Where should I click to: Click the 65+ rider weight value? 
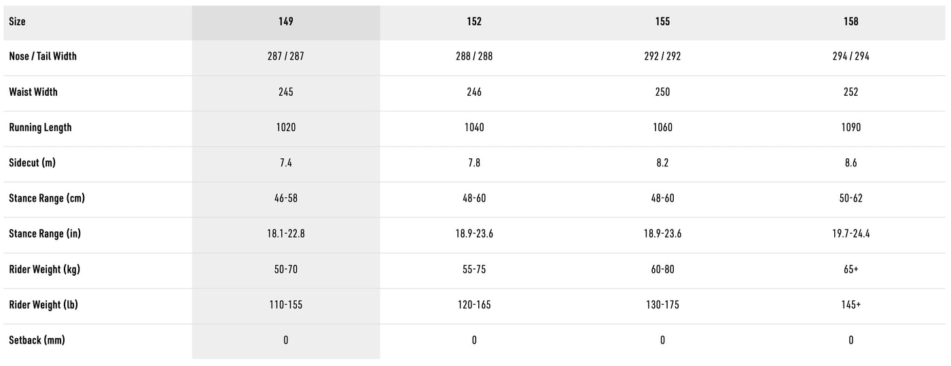tap(850, 270)
